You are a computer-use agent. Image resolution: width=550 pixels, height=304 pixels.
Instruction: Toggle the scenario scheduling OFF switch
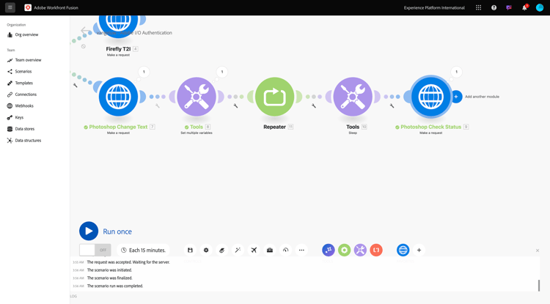tap(95, 250)
